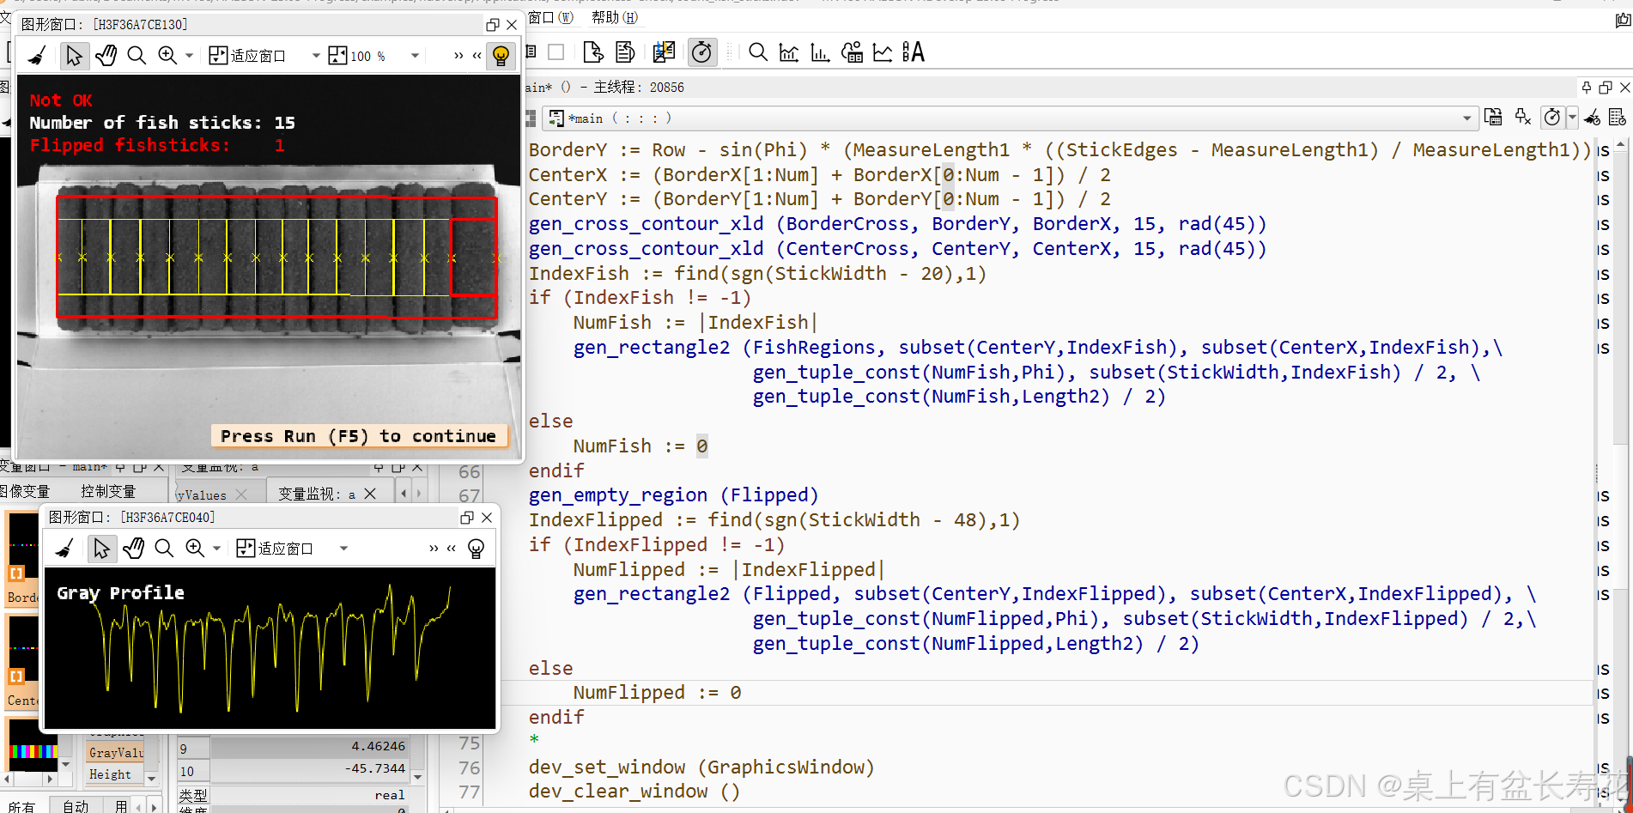Open the profiler options dropdown arrow

coord(1572,117)
